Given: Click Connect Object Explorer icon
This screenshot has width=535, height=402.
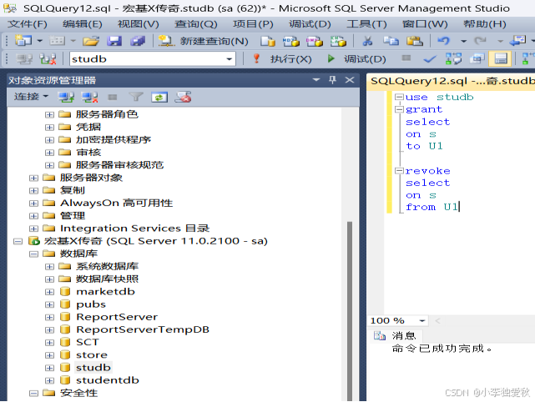Looking at the screenshot, I should 66,98.
